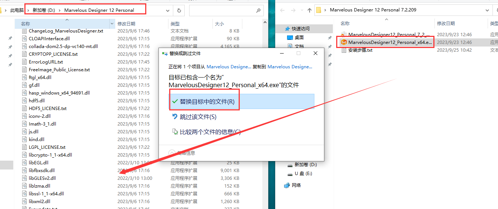
Task: Click 此电脑 in the address breadcrumb
Action: click(17, 10)
